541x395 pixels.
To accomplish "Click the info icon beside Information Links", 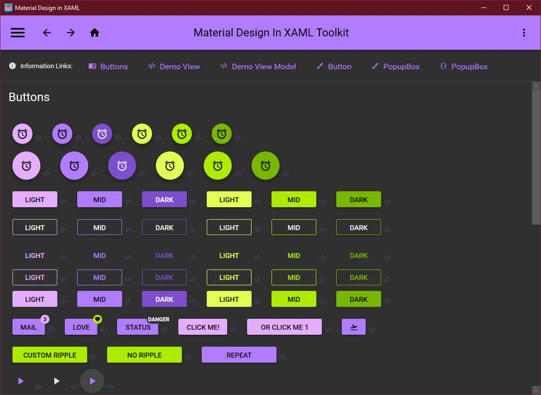I will click(12, 66).
